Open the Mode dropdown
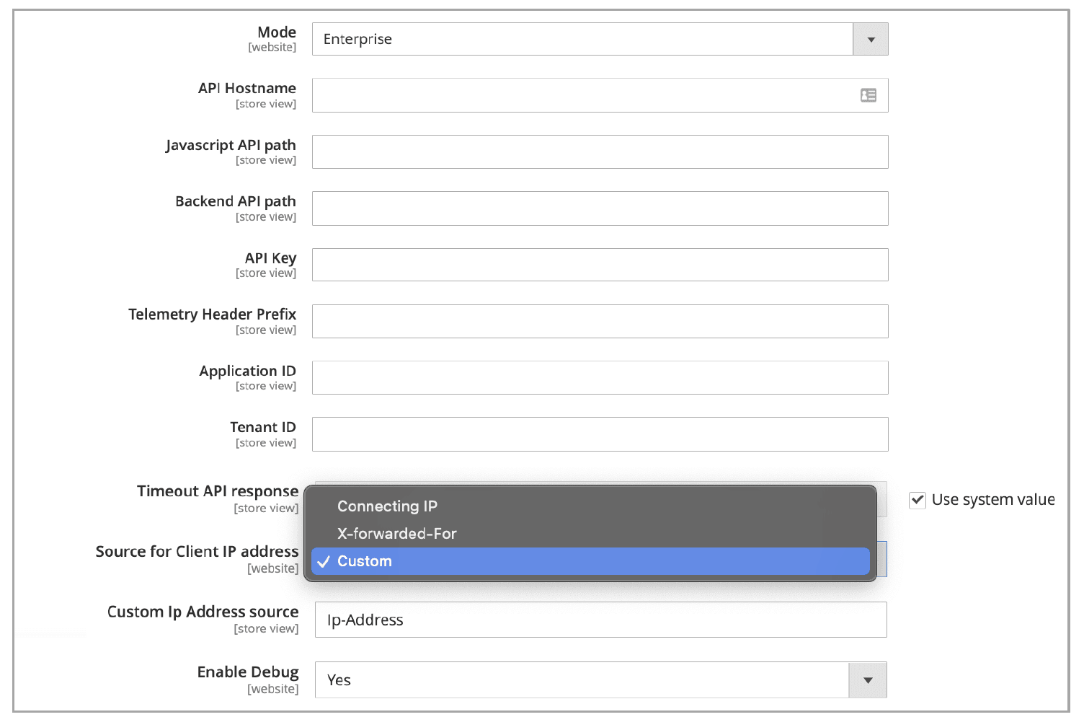Viewport: 1084px width, 717px height. [870, 39]
